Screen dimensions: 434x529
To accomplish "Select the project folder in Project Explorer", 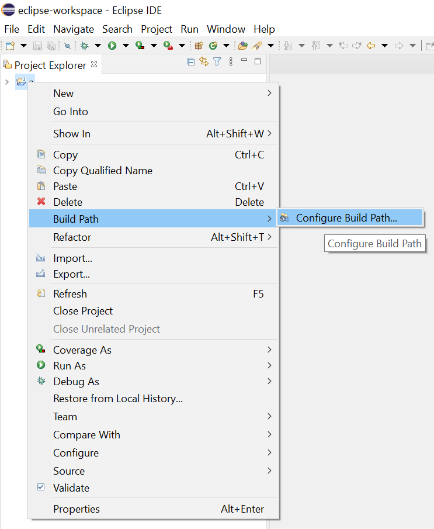I will 21,82.
